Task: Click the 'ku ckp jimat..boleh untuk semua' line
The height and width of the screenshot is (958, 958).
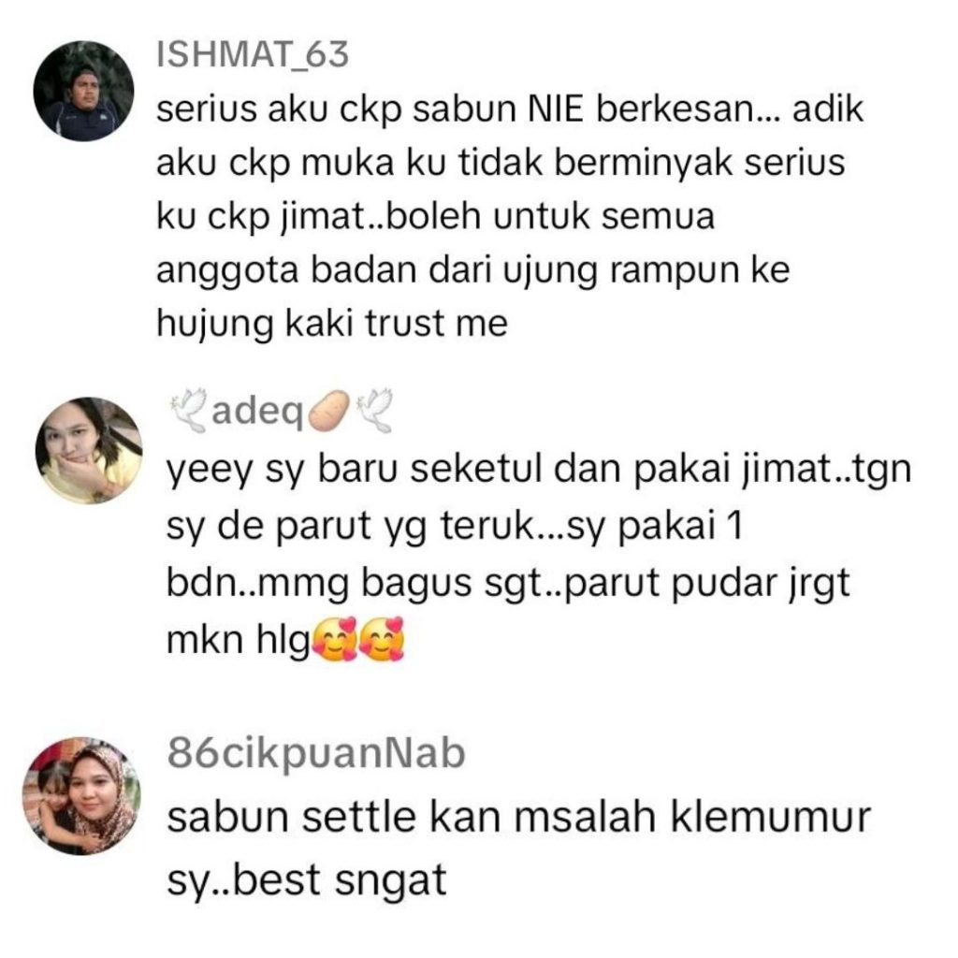Action: pos(435,217)
